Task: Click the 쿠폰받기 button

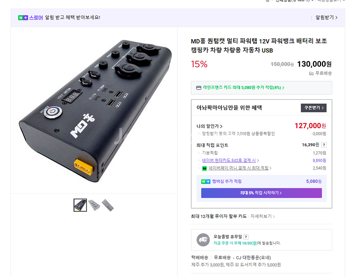Action: tap(313, 107)
